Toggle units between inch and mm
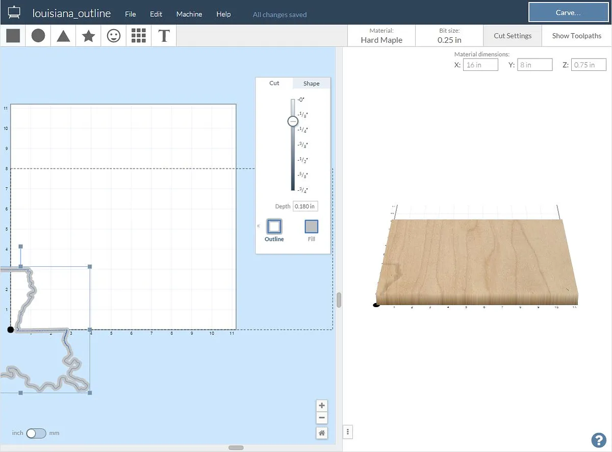 (36, 433)
